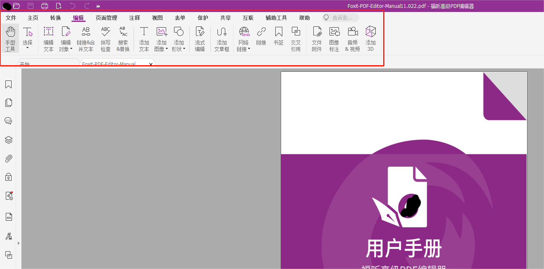Click the Open folder icon in title bar
The height and width of the screenshot is (269, 544).
click(17, 6)
